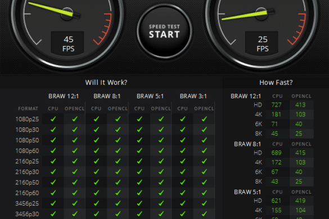Click the 1080p25 BRAW 3:1 CPU checkmark
Screen dimensions: 329x219
click(183, 119)
